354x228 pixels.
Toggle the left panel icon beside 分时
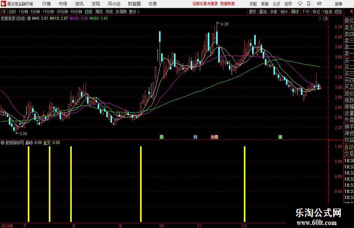click(x=3, y=12)
